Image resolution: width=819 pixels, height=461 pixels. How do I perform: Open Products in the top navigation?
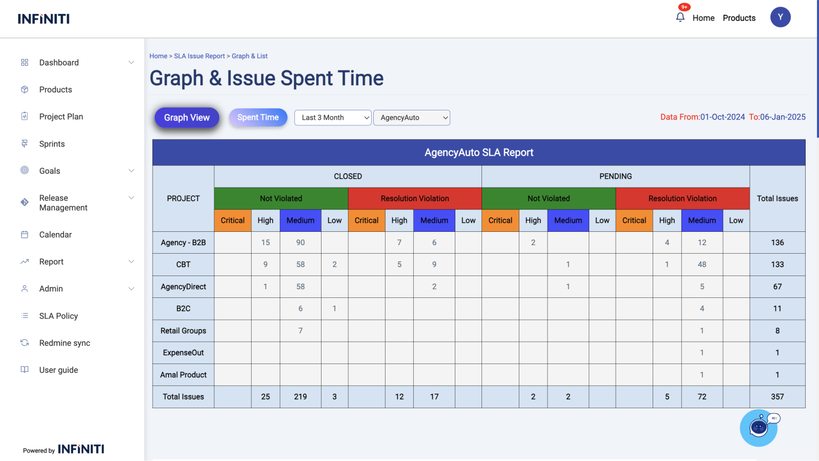click(739, 18)
